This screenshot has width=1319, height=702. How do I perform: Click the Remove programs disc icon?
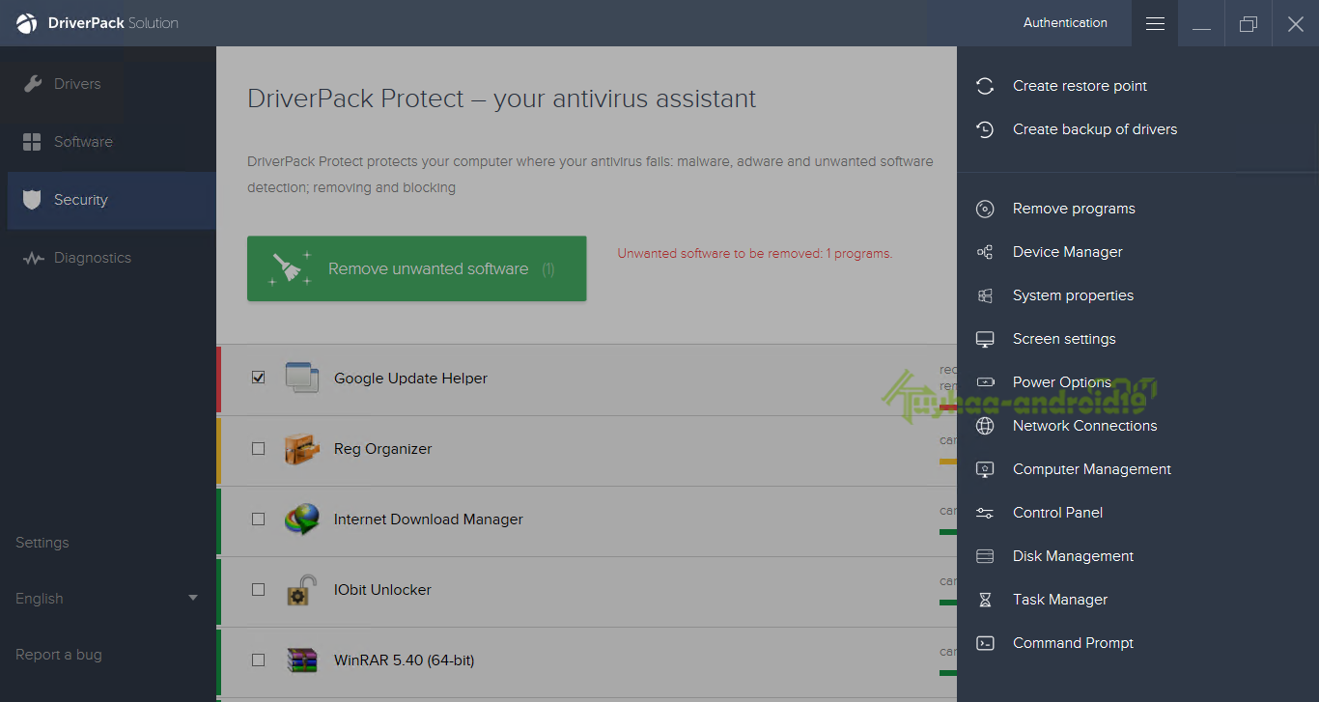point(985,209)
